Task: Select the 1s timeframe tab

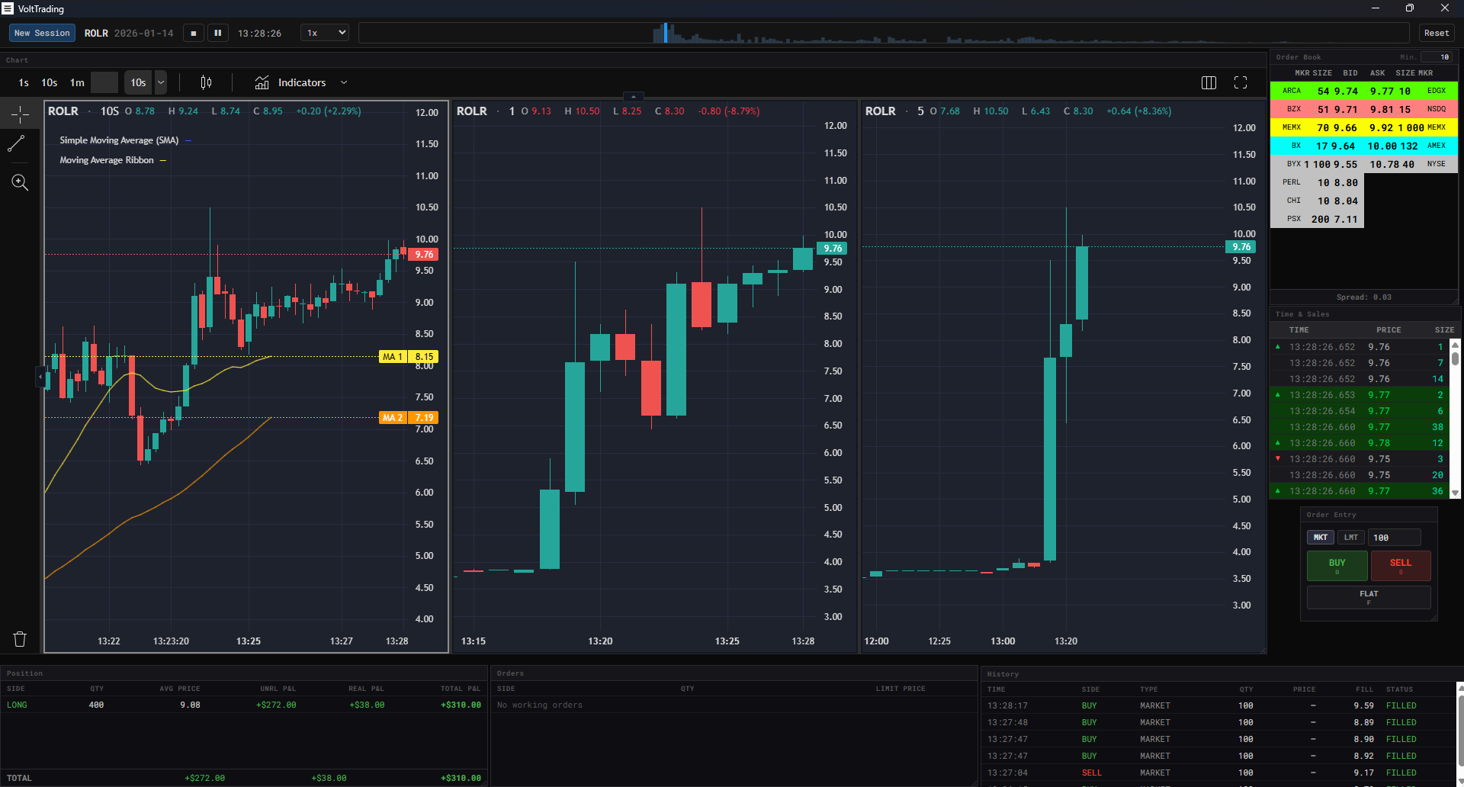Action: click(x=23, y=82)
